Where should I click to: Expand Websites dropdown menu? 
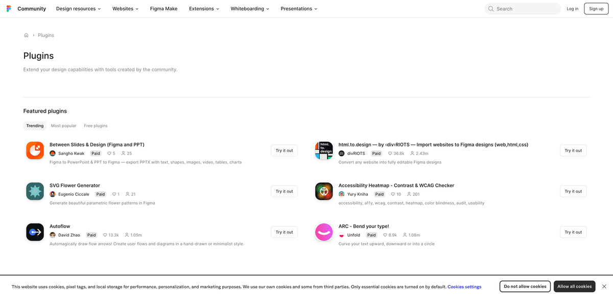[x=125, y=9]
